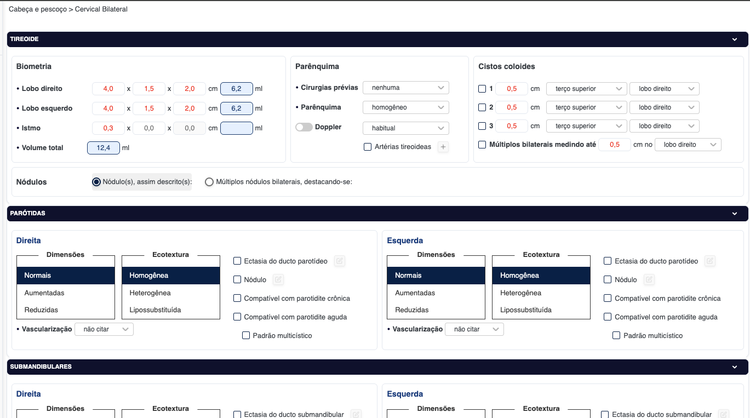Screen dimensions: 750x418
Task: Open right parotid Vascularização dropdown
Action: click(x=104, y=329)
